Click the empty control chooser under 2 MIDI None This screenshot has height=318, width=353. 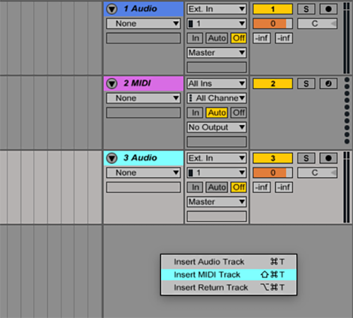(x=143, y=112)
